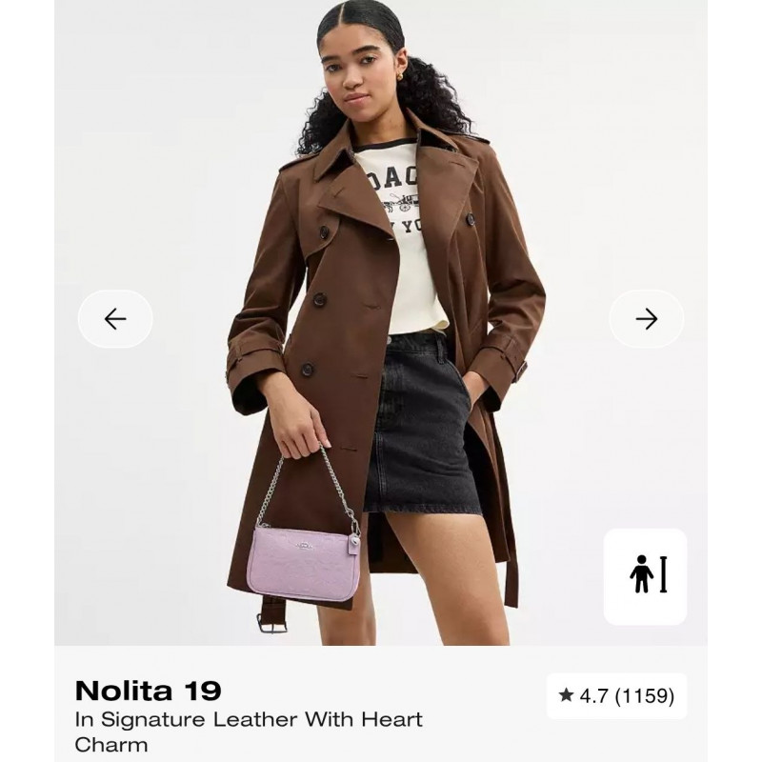Viewport: 762px width, 762px height.
Task: Open the model size reference icon
Action: click(646, 576)
